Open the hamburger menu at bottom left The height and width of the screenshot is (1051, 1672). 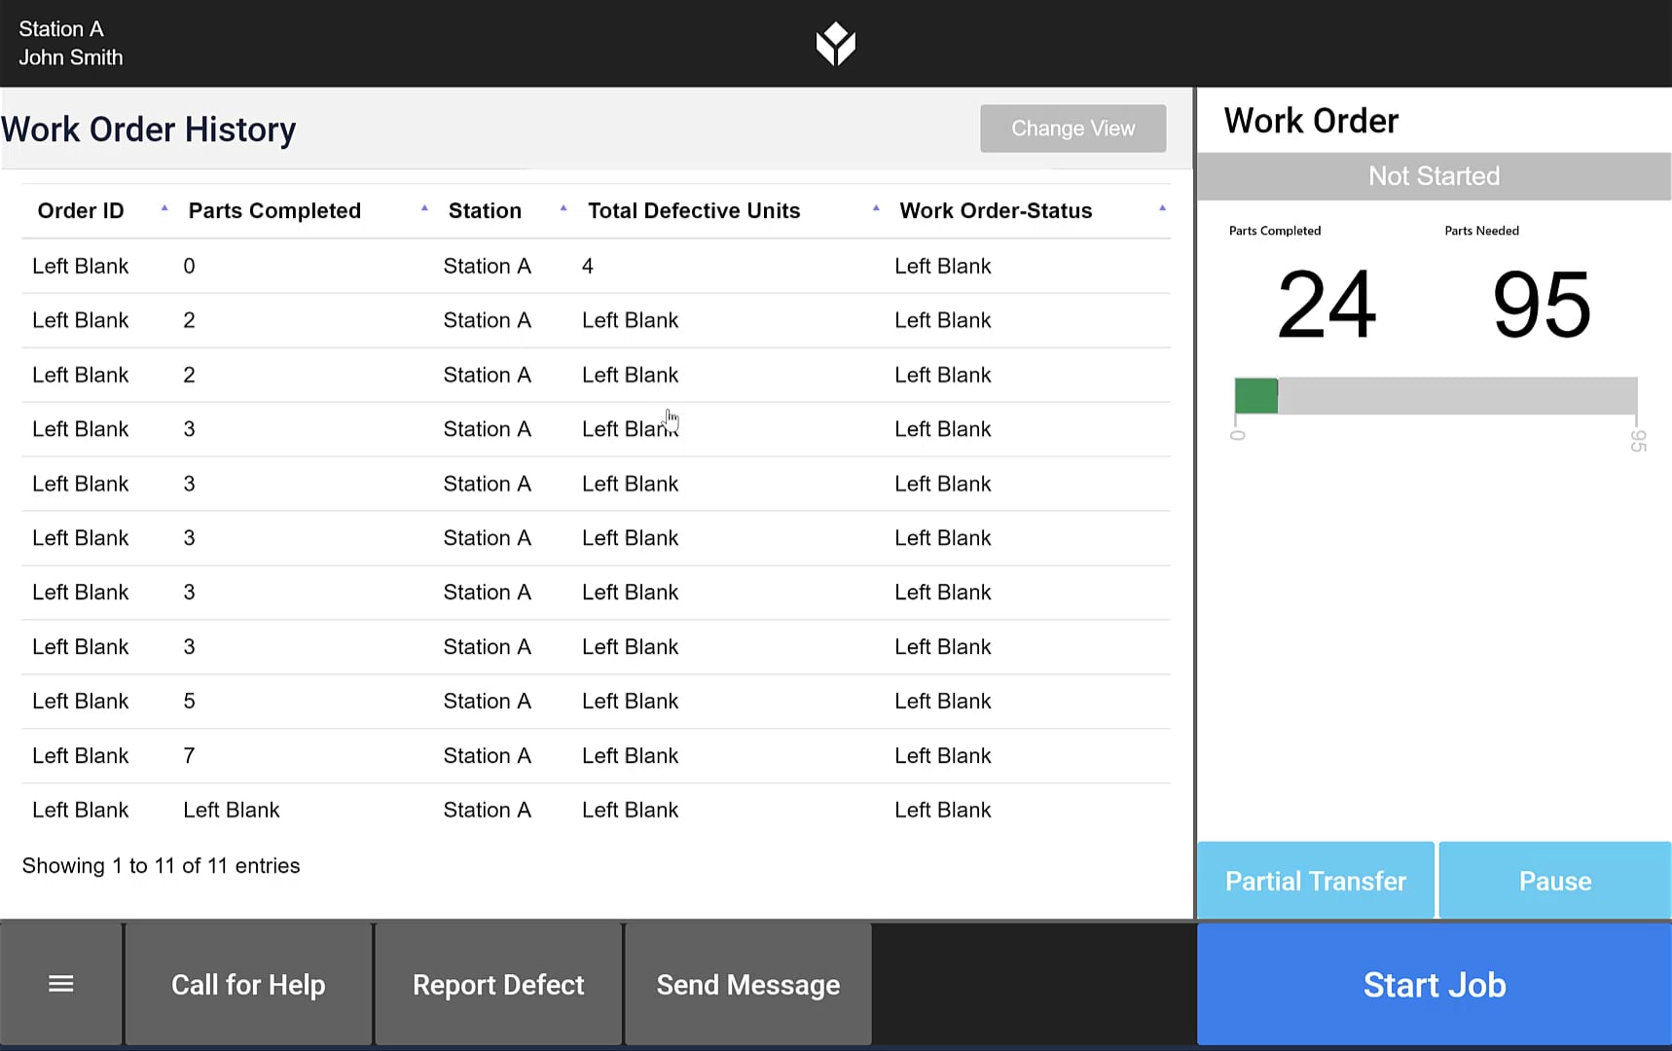coord(60,984)
